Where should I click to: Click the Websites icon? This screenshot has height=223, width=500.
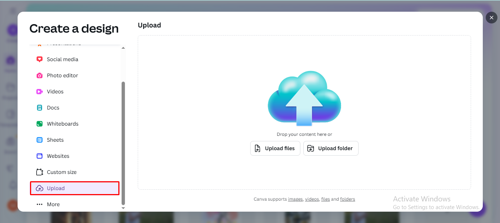[x=40, y=156]
